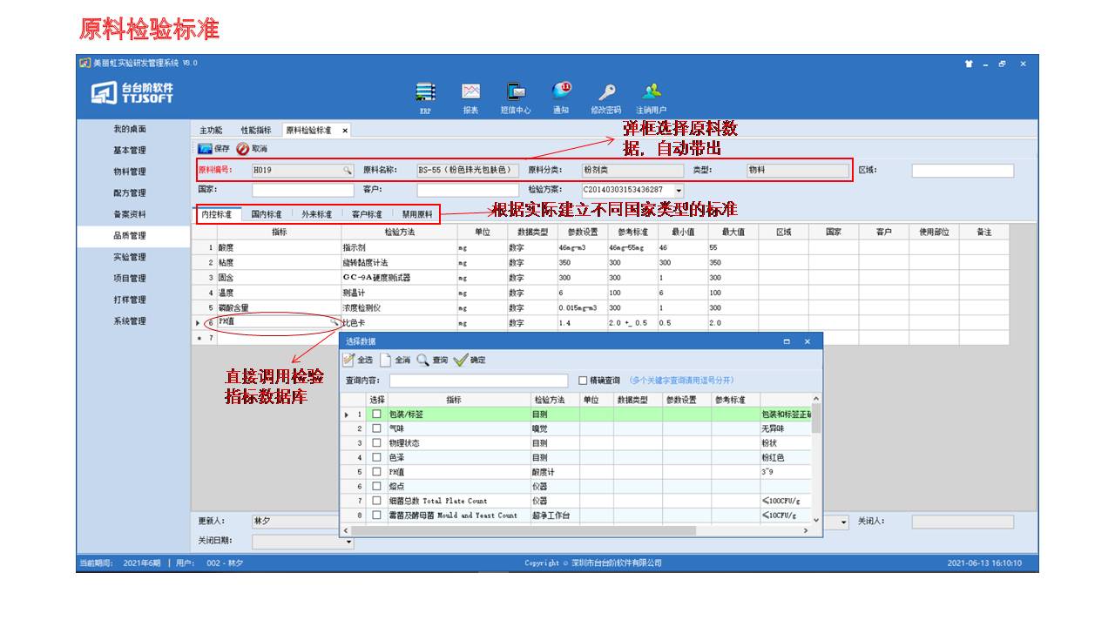The image size is (1115, 627).
Task: Select the 禁用原料 tab
Action: pos(417,214)
